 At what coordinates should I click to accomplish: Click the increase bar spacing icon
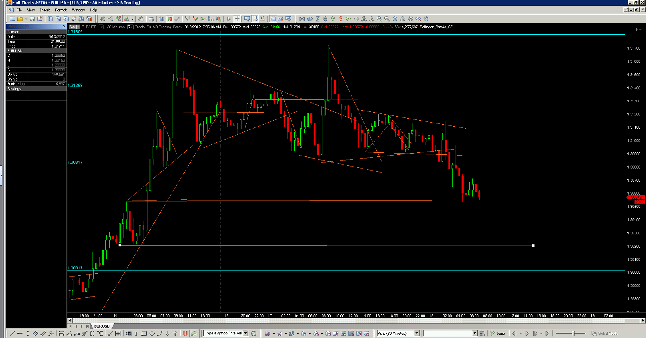pos(310,19)
